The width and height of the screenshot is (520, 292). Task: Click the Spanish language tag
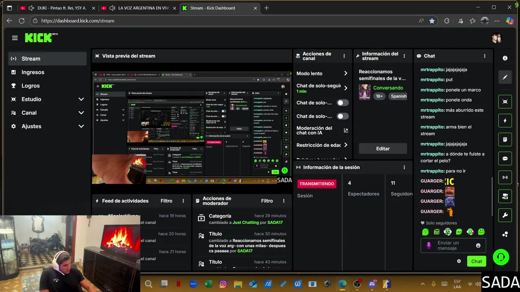pos(398,96)
